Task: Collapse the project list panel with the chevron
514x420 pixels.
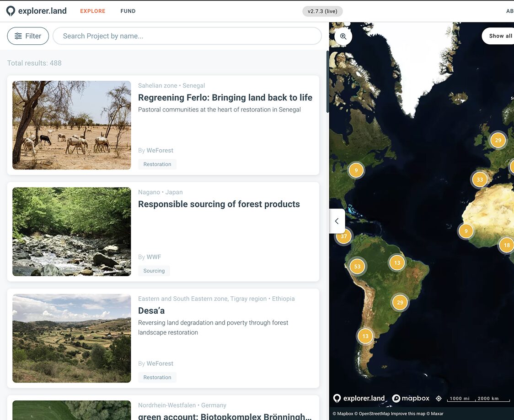Action: tap(337, 221)
